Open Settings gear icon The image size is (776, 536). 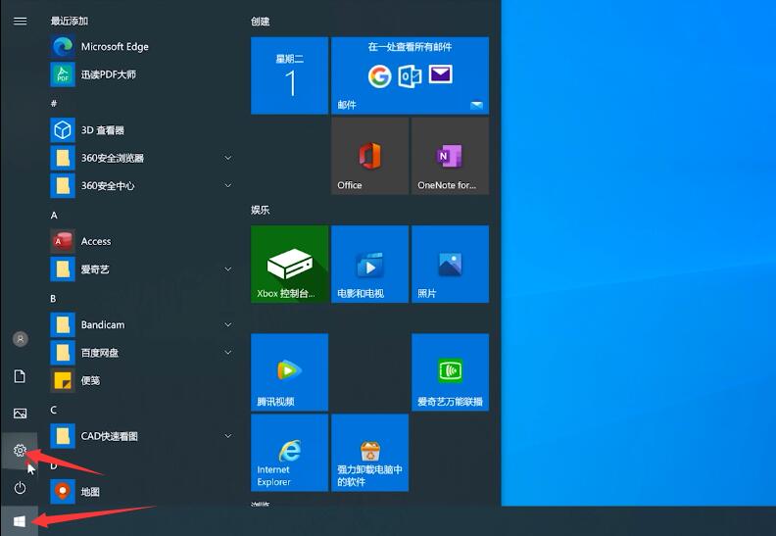click(x=20, y=451)
